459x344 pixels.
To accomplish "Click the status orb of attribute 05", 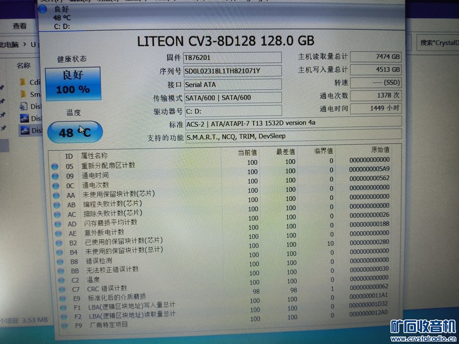I will [55, 166].
